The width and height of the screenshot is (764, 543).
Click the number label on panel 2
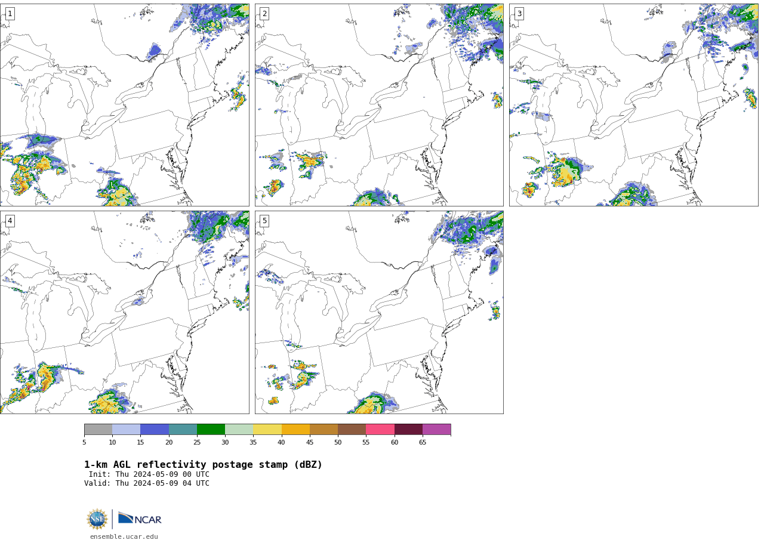[x=264, y=14]
